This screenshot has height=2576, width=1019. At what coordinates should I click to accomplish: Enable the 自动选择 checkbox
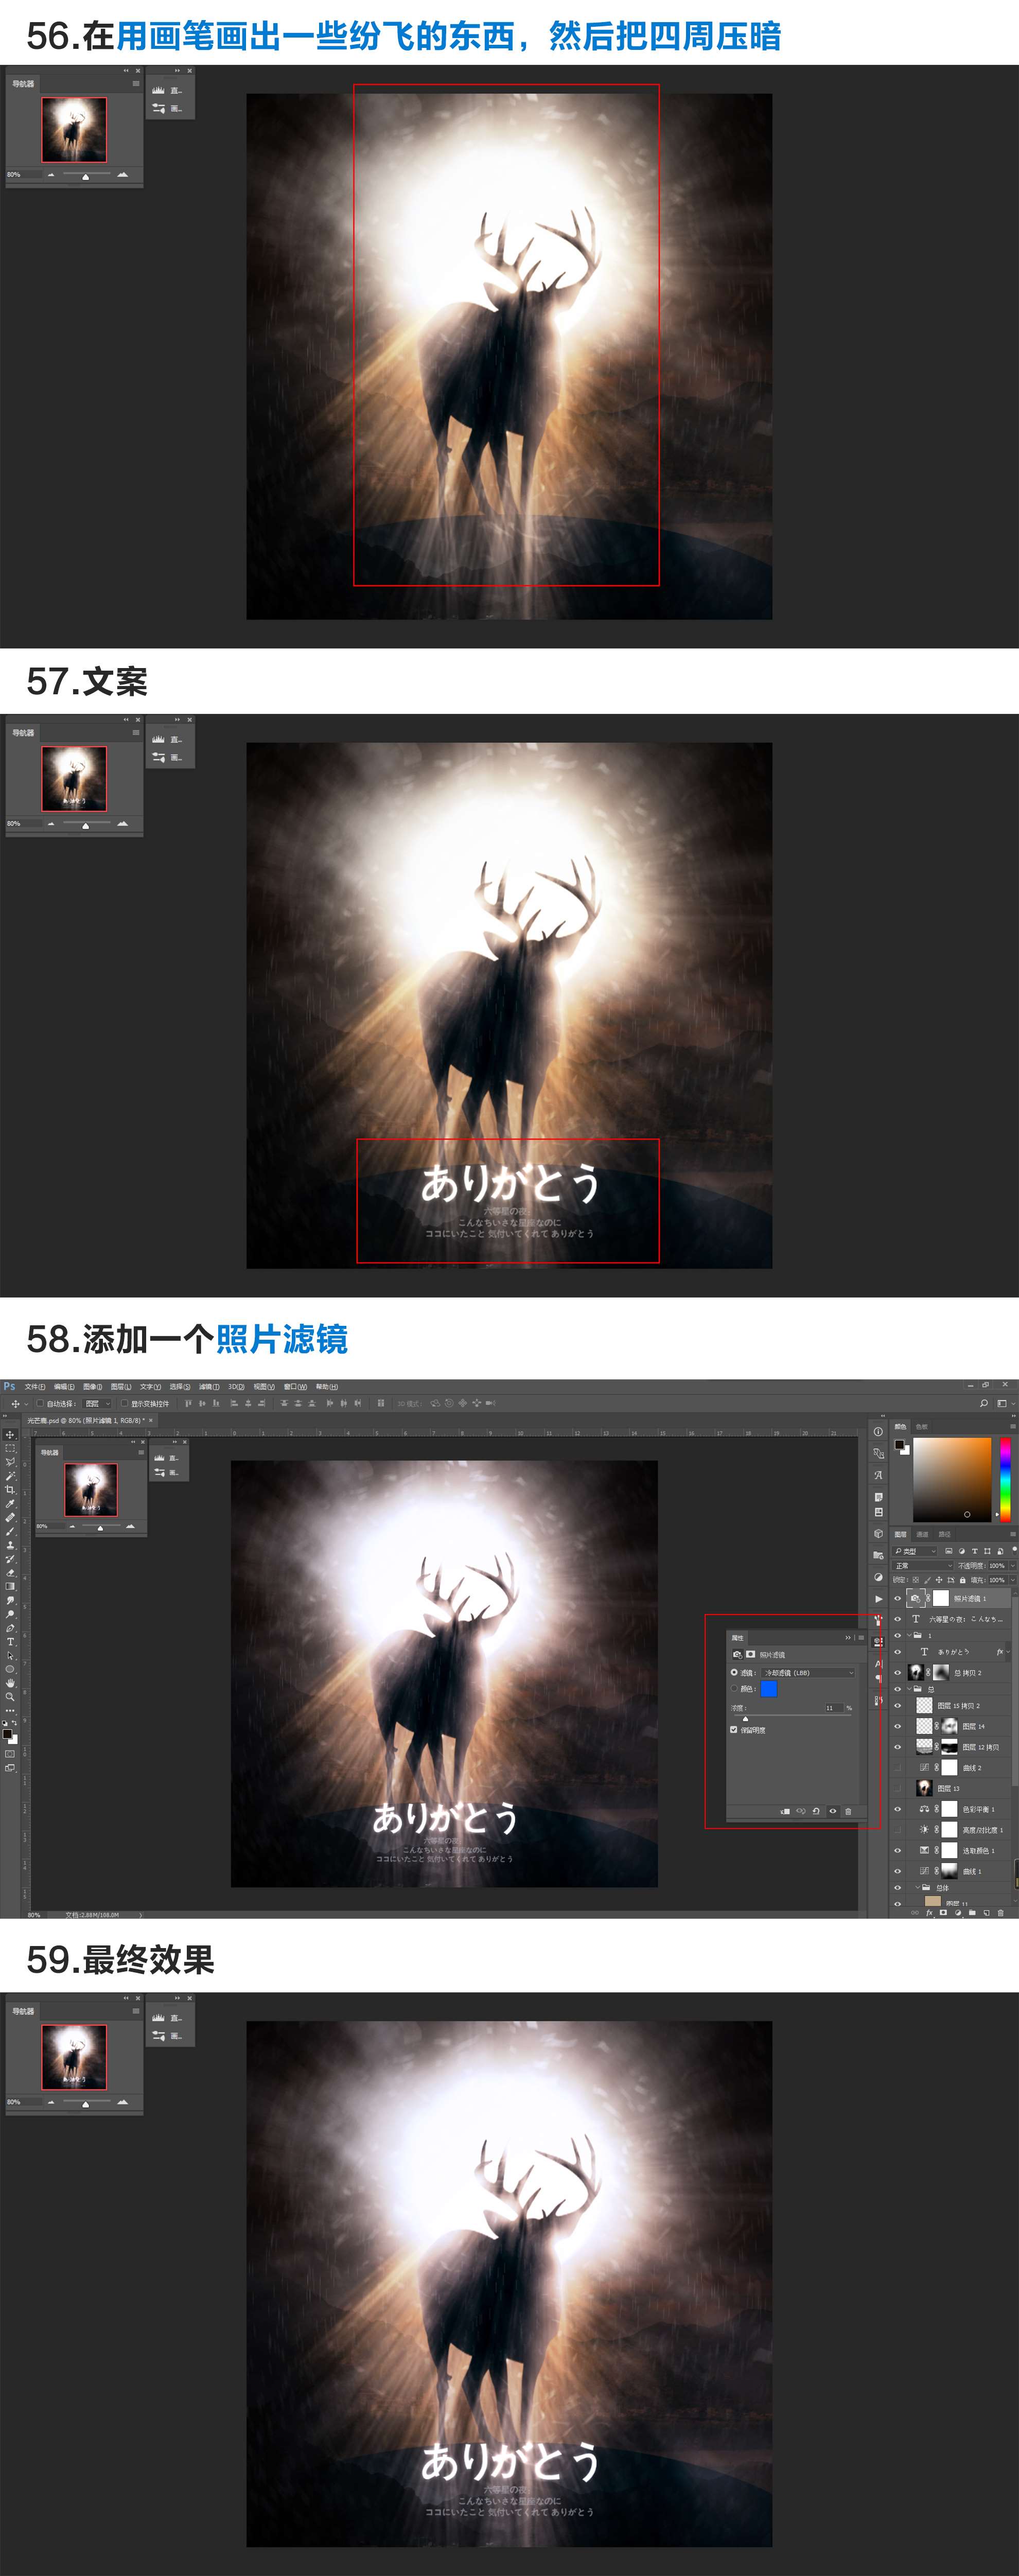pyautogui.click(x=40, y=1404)
